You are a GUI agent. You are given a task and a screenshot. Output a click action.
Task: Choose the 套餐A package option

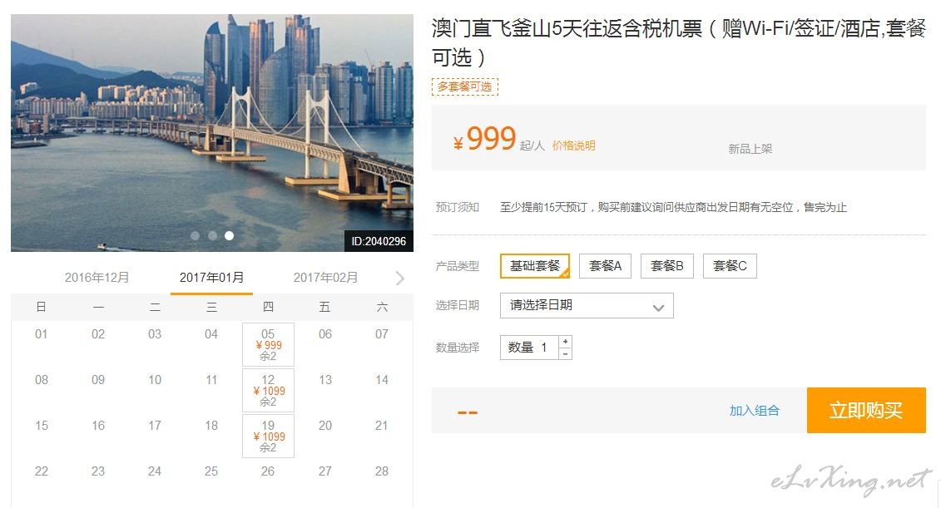[605, 266]
